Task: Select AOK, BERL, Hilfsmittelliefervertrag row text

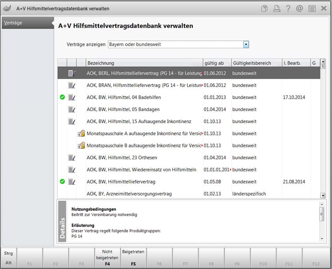Action: 144,73
